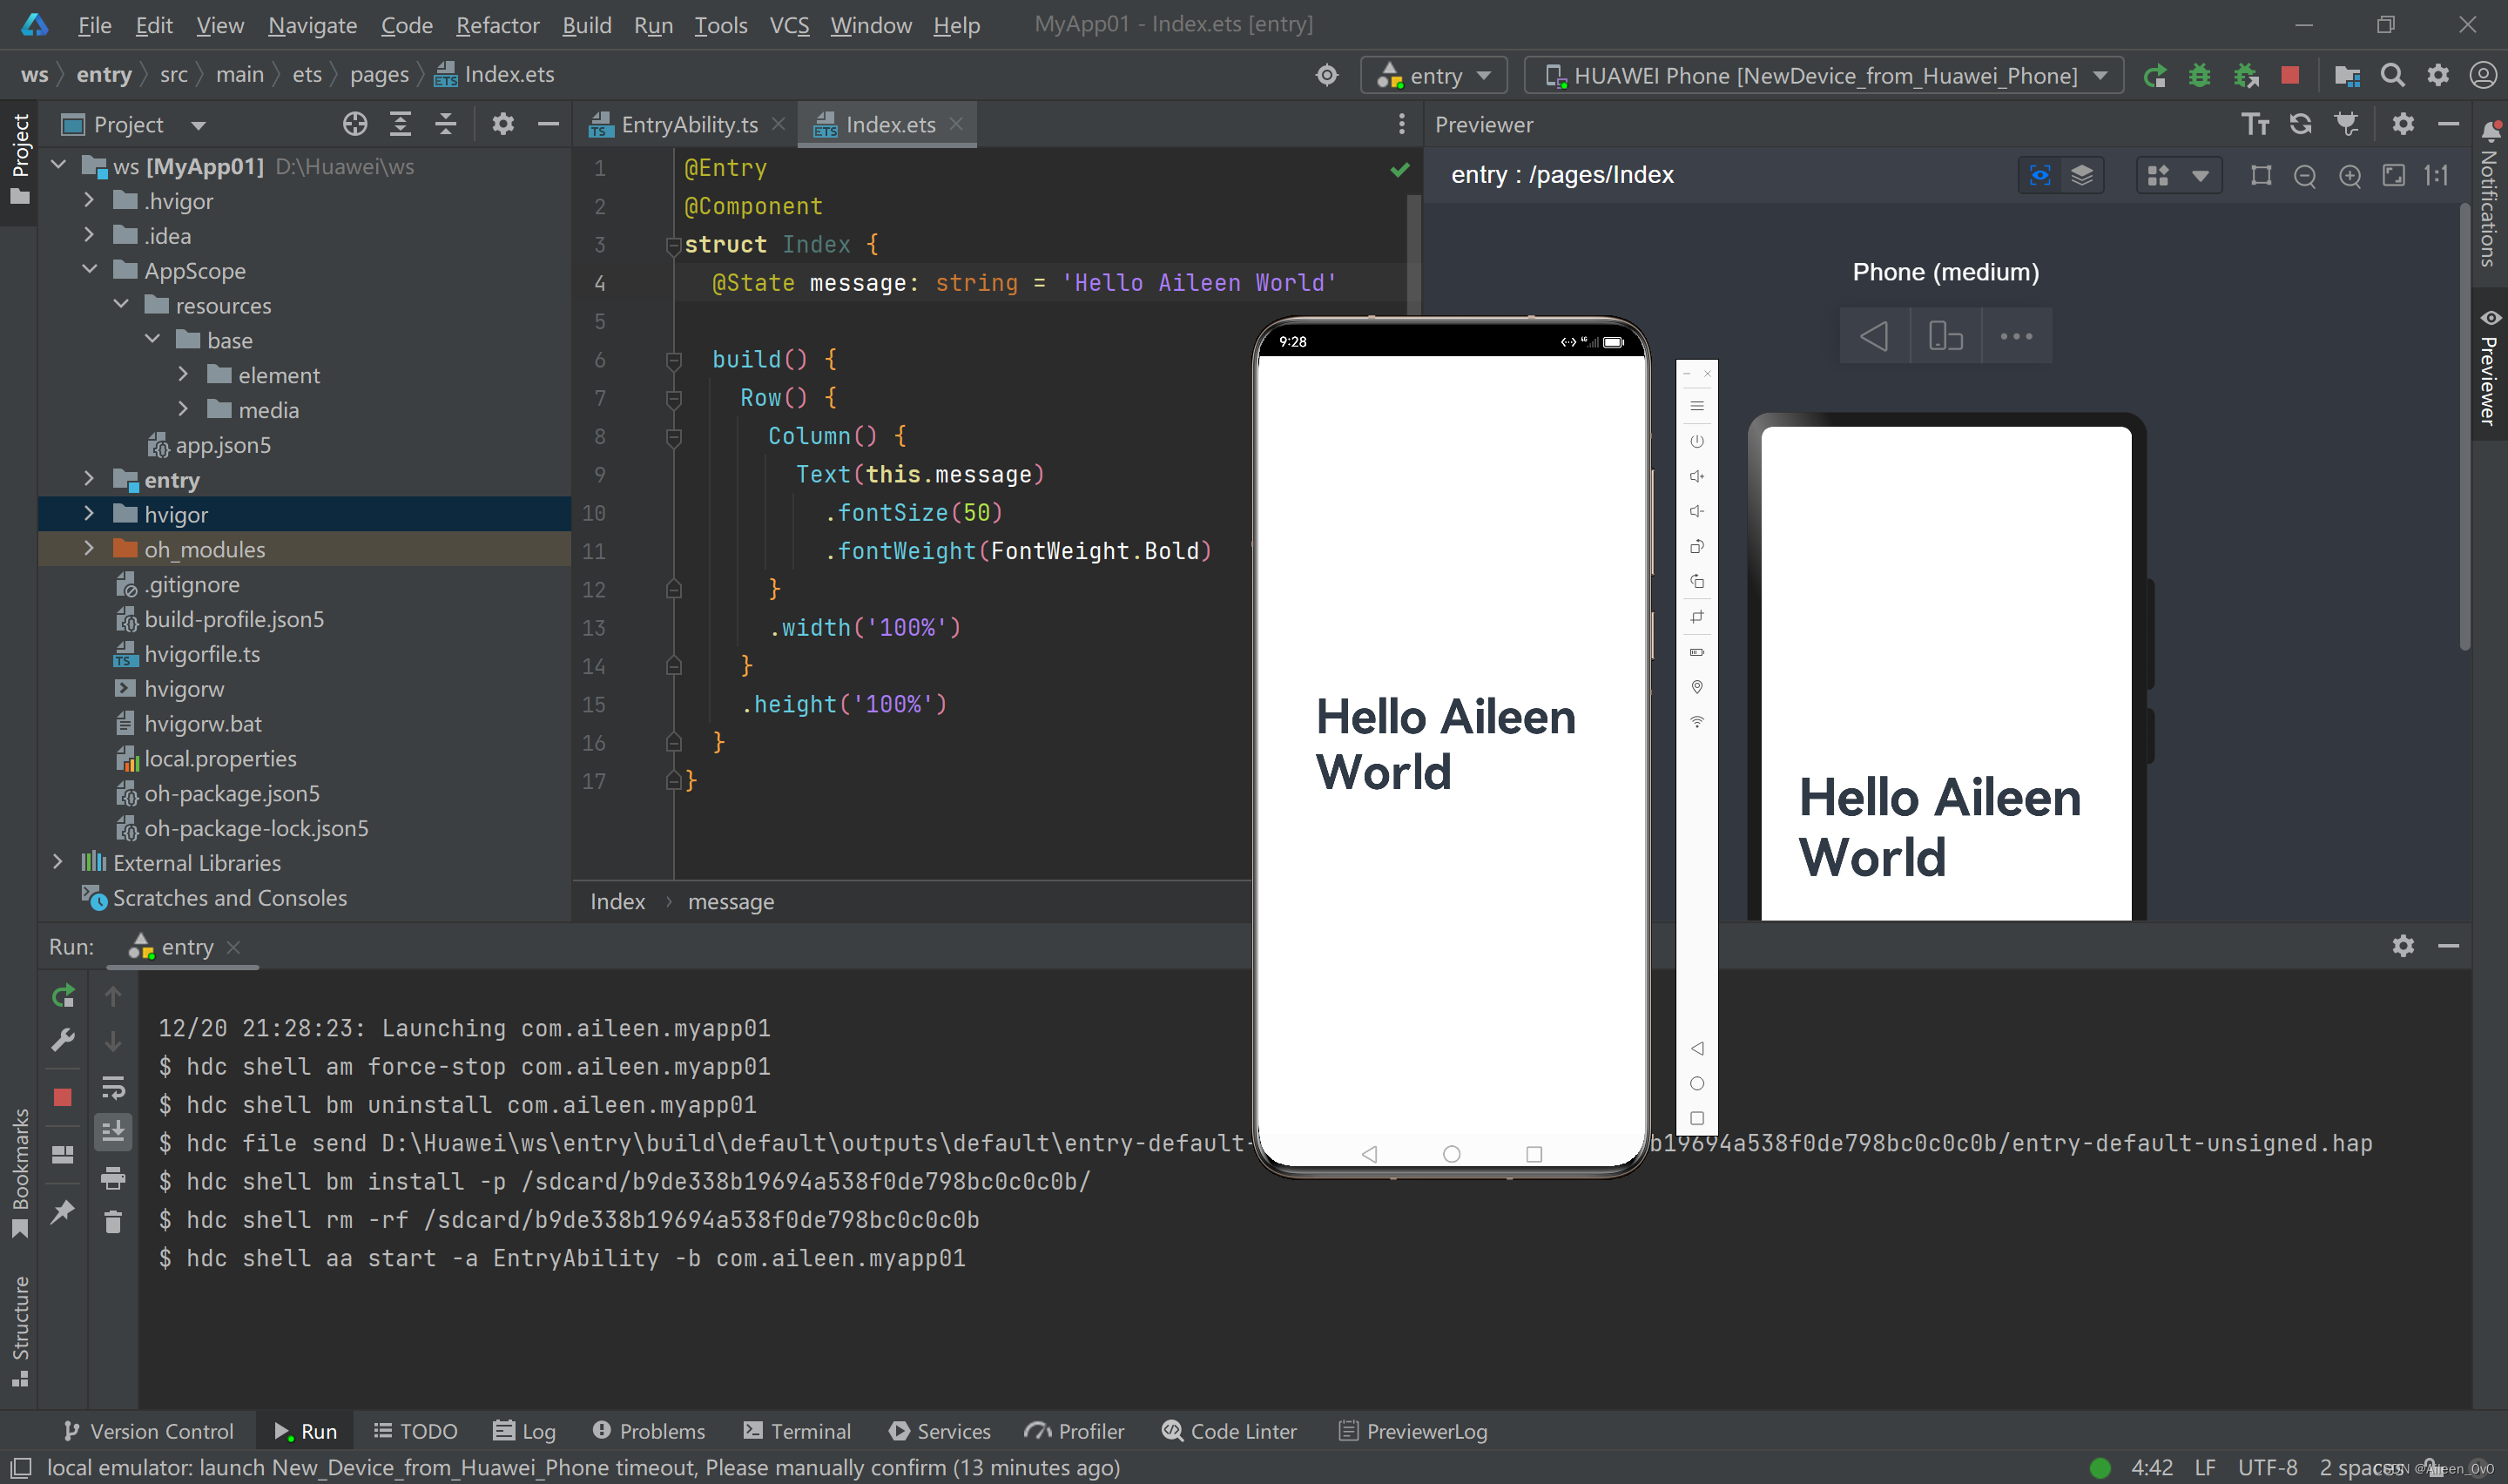Expand the entry folder in project tree
The height and width of the screenshot is (1484, 2508).
pyautogui.click(x=90, y=479)
